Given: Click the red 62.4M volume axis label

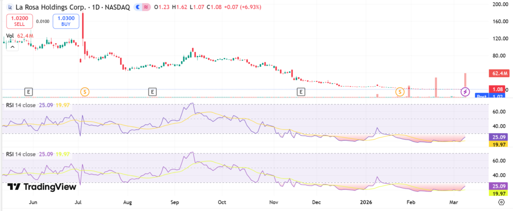Looking at the screenshot, I should click(499, 73).
